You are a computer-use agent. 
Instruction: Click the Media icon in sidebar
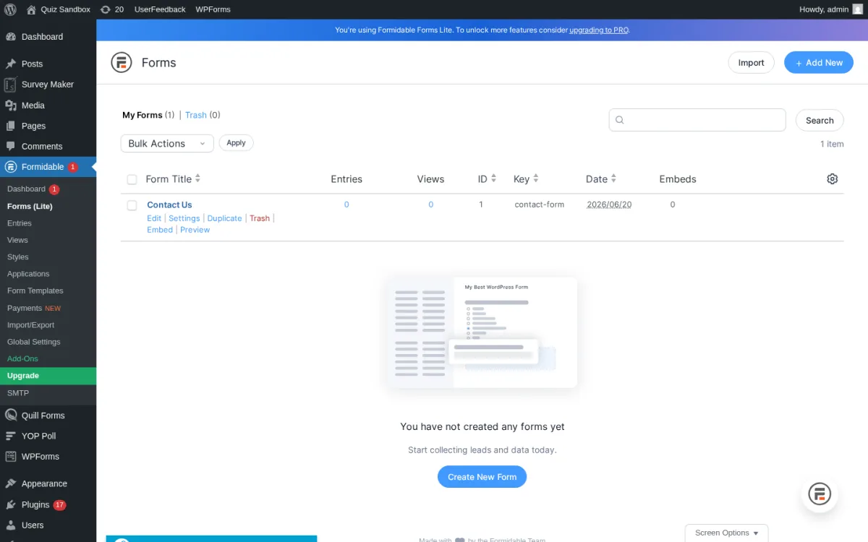coord(11,106)
